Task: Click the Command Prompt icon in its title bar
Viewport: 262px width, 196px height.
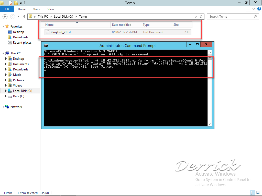Action: 46,45
